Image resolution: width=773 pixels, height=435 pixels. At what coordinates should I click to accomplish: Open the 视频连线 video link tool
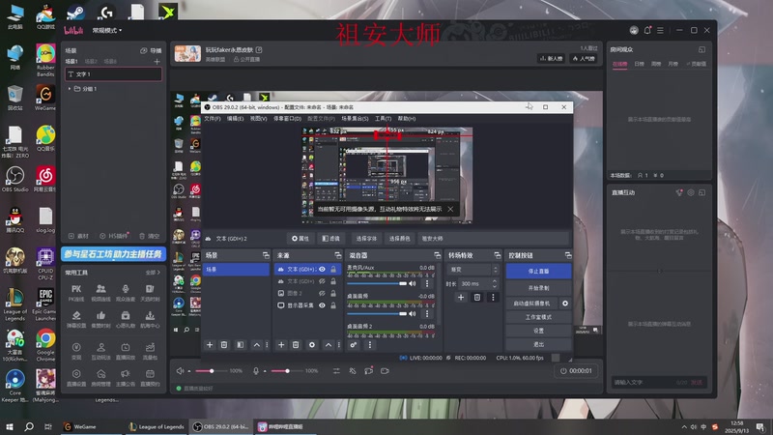[100, 292]
